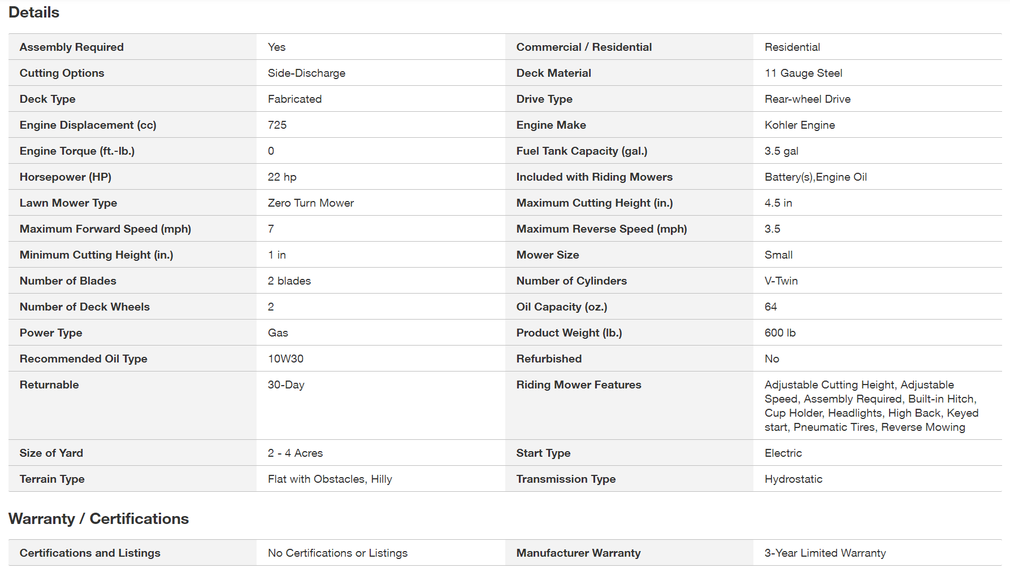Viewport: 1010px width, 581px height.
Task: Click the 2 - 4 Acres value
Action: point(295,453)
